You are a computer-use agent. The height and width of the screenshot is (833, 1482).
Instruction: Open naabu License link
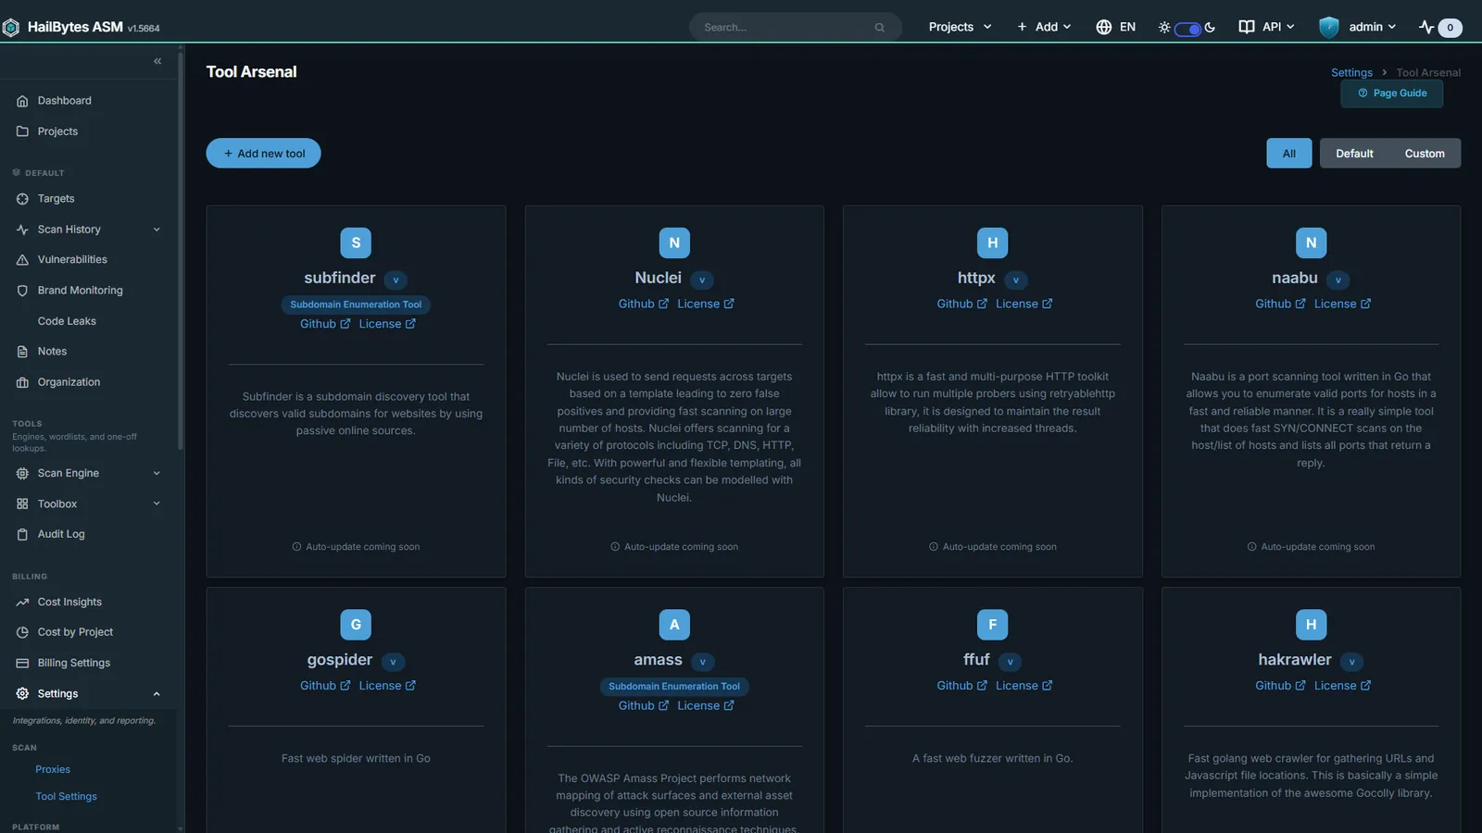1342,304
